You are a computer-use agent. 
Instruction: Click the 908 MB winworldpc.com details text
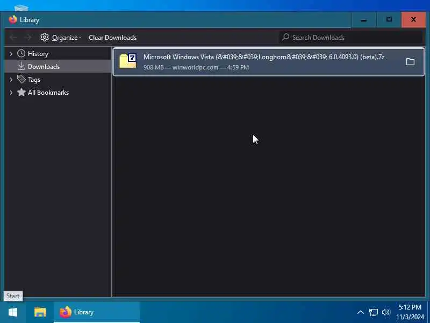(x=196, y=67)
